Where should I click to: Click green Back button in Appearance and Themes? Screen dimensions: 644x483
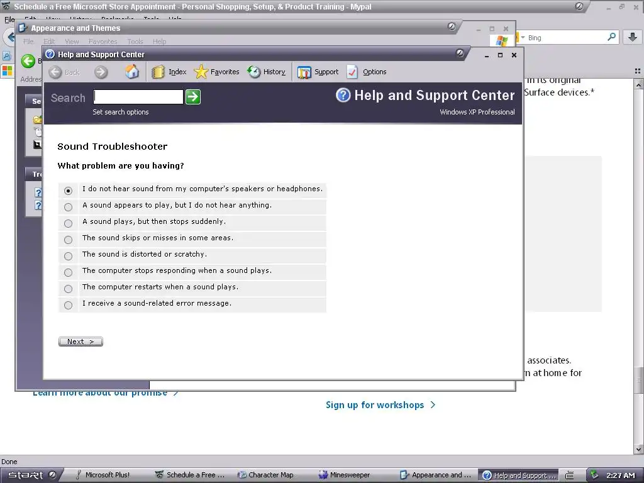click(28, 61)
